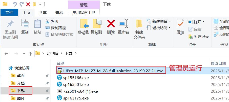This screenshot has width=229, height=102.
Task: Click the Pin to Quick access (固定到快速访问) icon
Action: click(10, 24)
